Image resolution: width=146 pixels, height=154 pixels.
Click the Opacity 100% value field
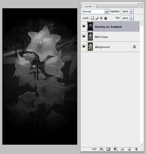125,11
